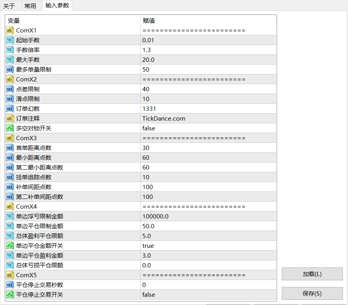This screenshot has height=305, width=348.
Task: Open the 常用 tab
Action: [x=30, y=6]
